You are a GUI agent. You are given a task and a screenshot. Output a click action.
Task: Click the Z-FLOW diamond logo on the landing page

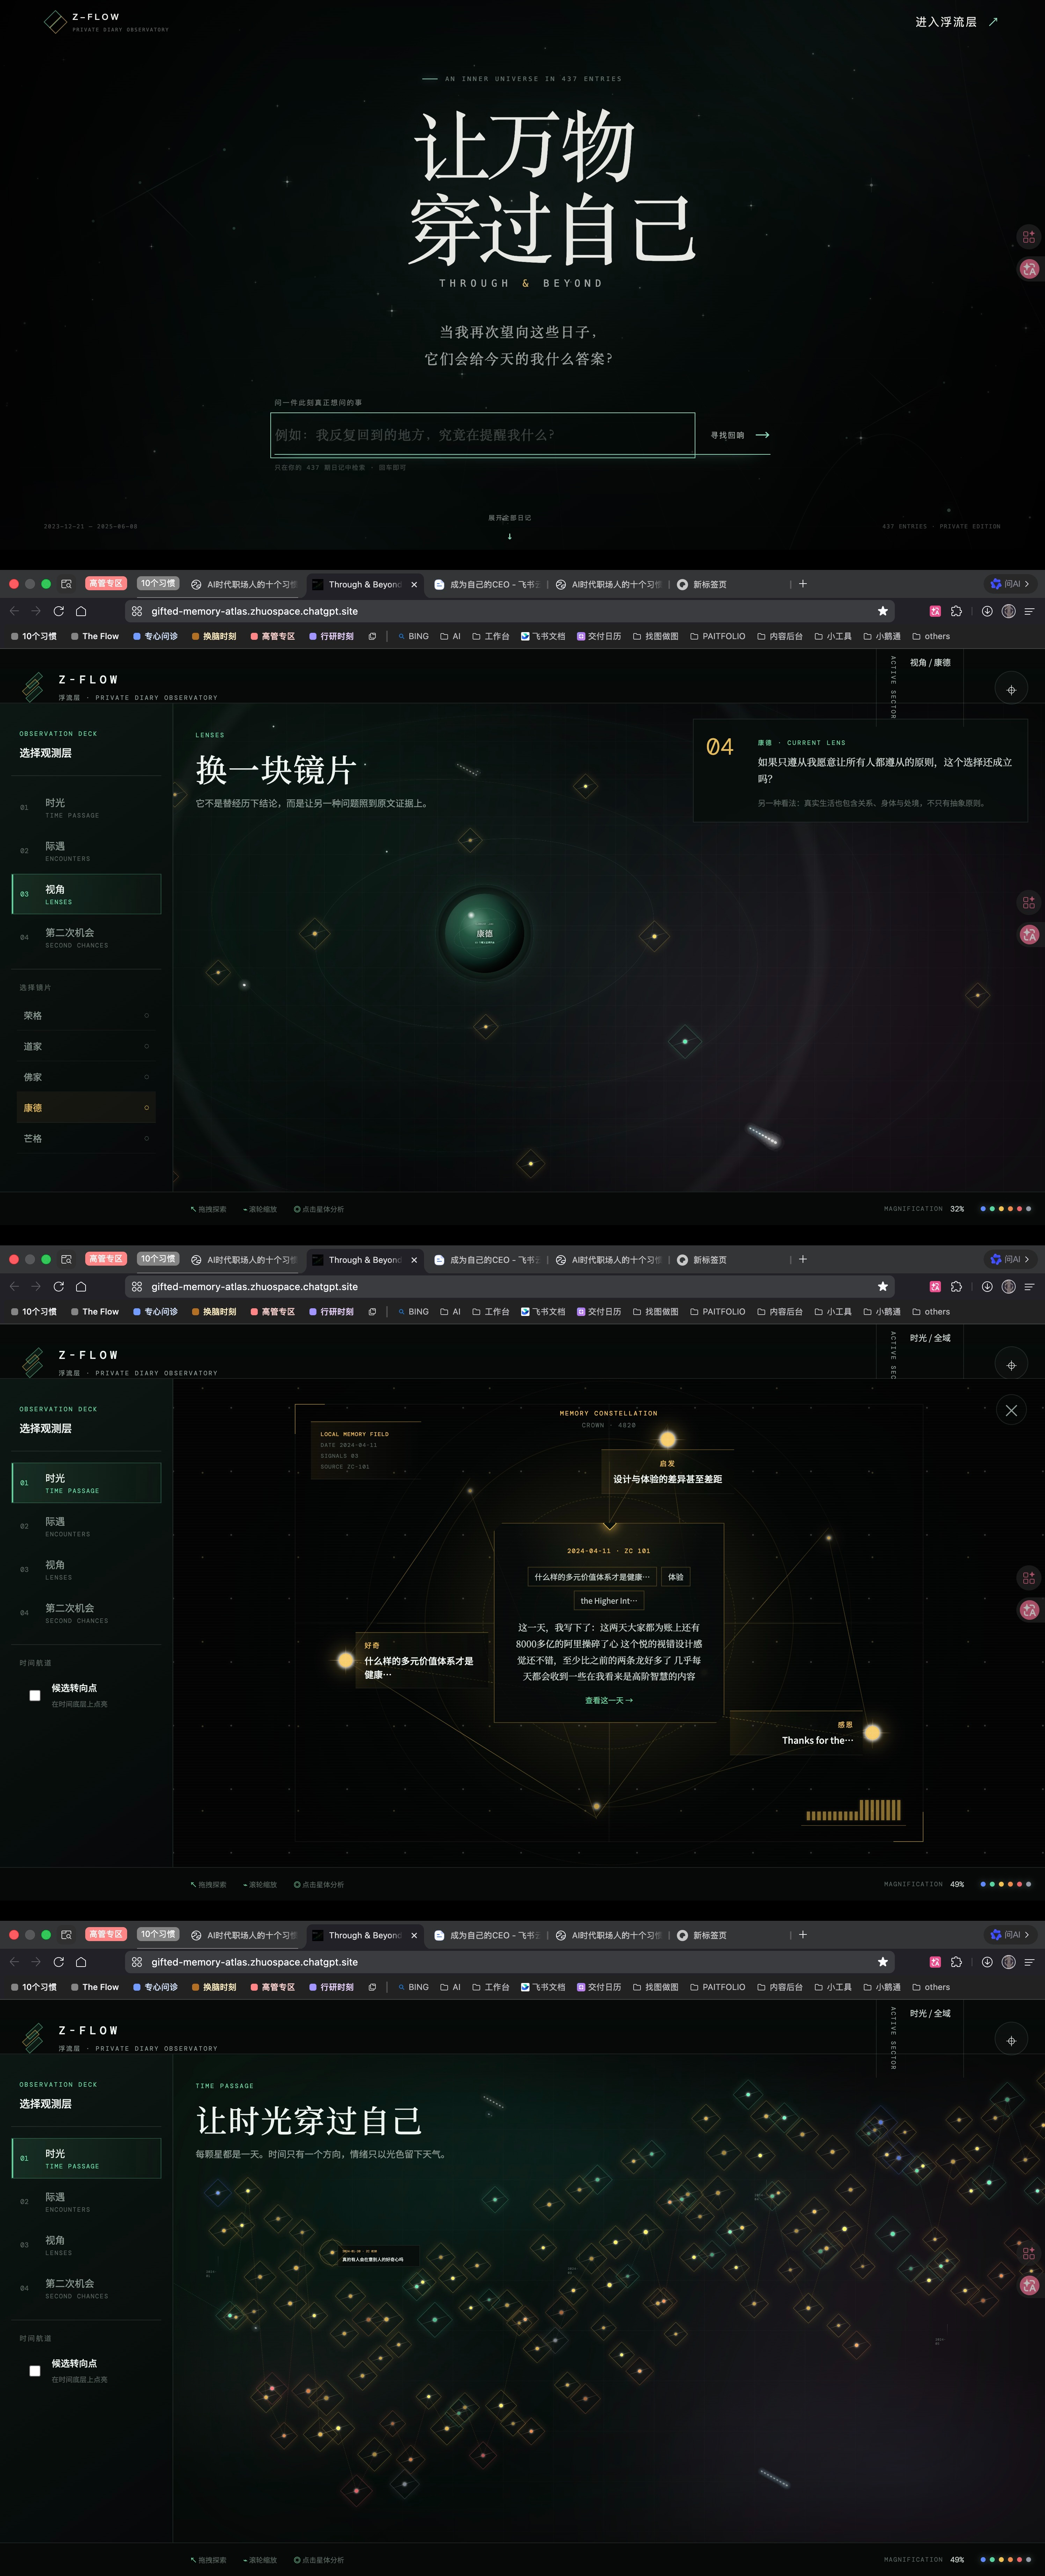(55, 22)
